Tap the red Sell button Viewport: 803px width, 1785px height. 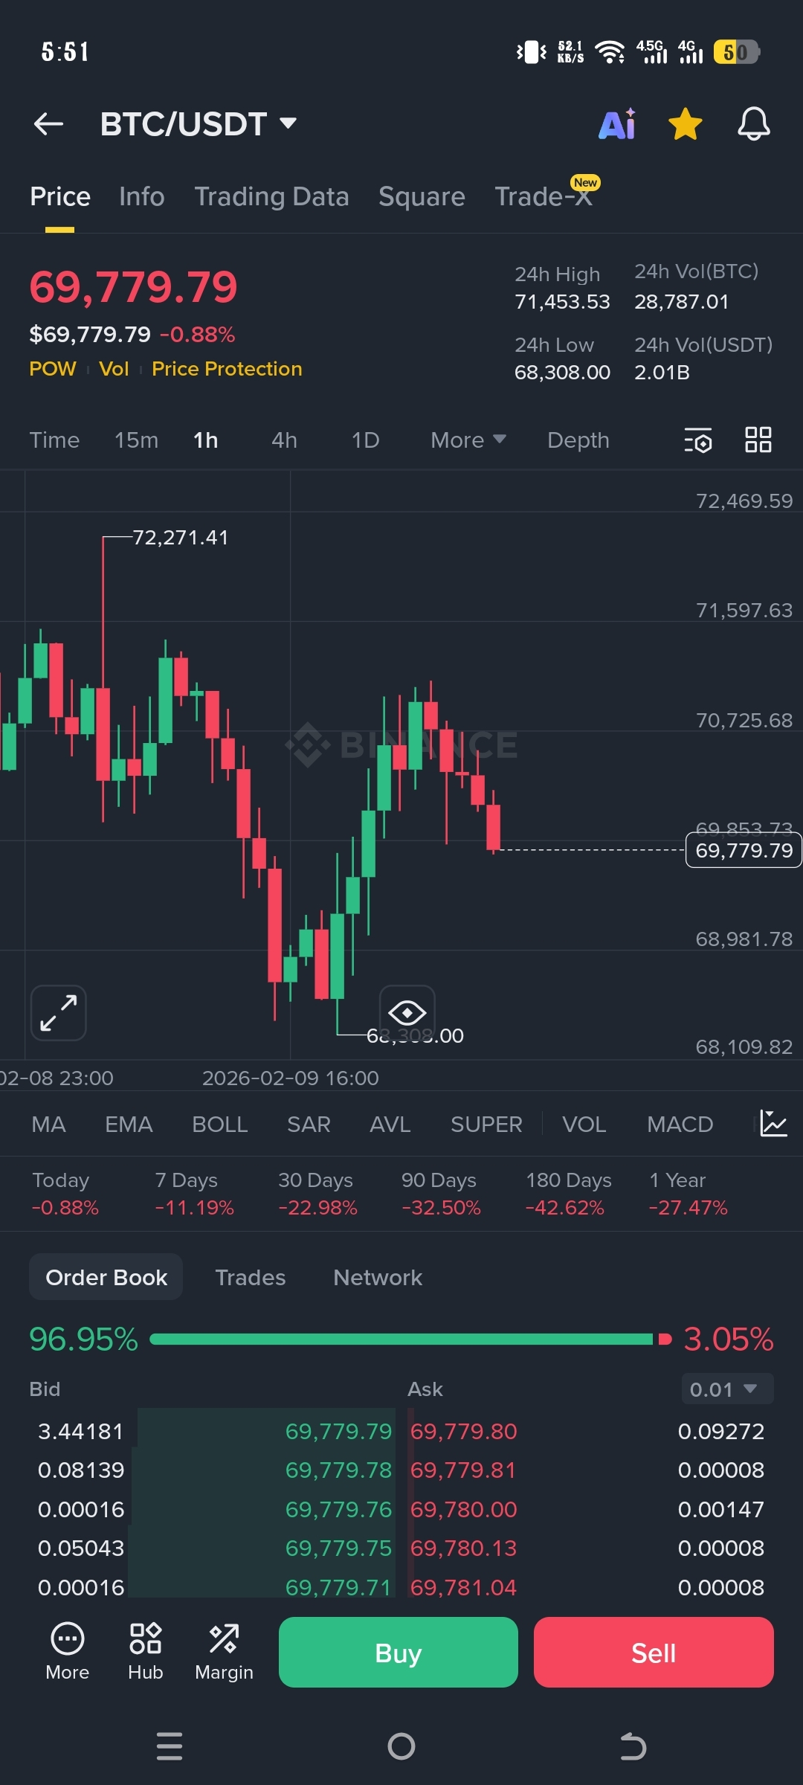[654, 1652]
